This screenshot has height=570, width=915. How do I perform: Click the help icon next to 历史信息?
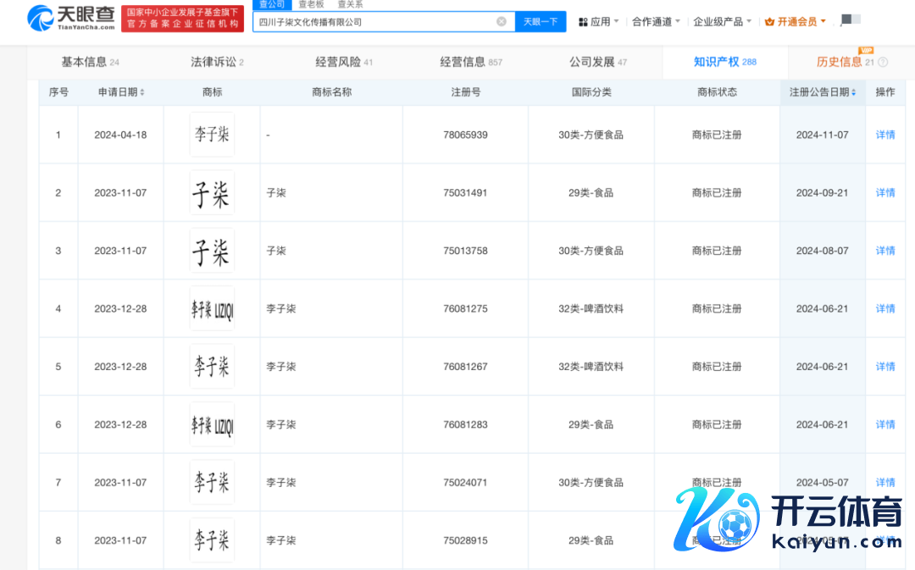[883, 62]
